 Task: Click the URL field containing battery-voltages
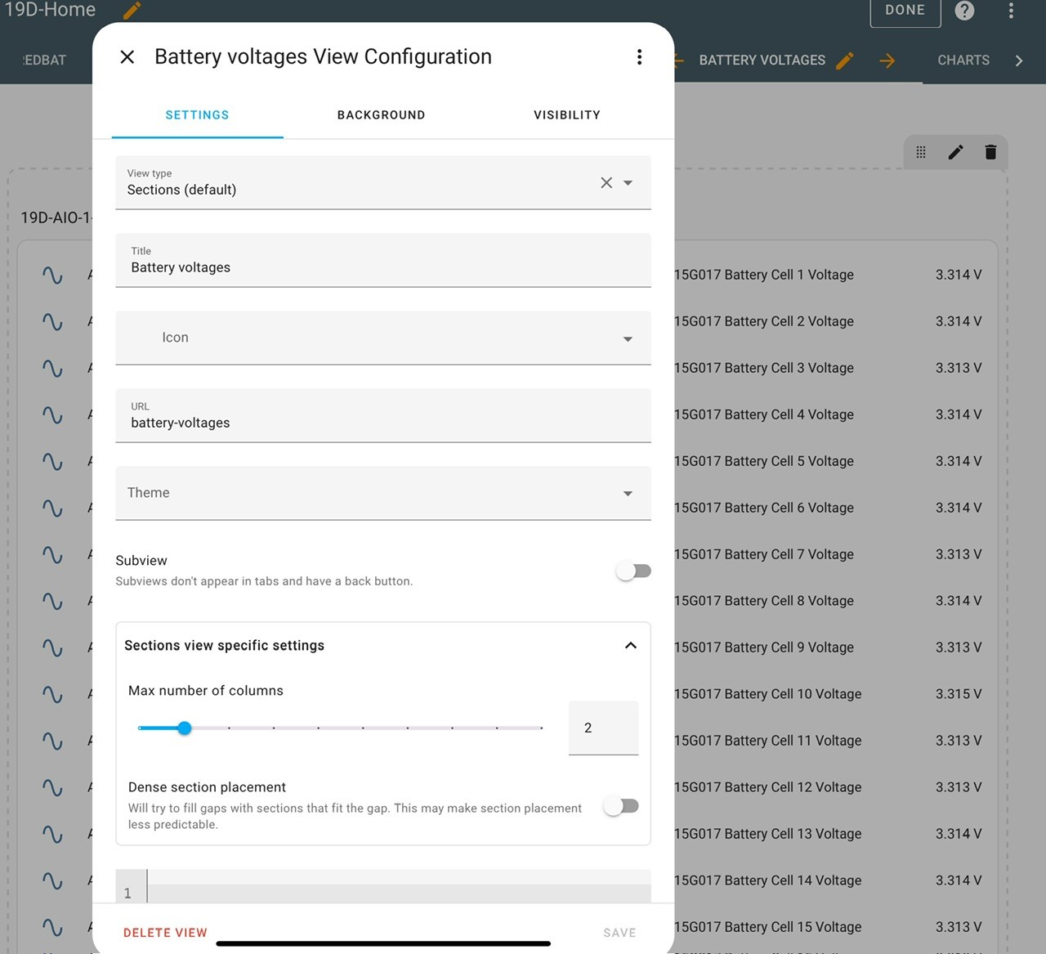pos(383,415)
